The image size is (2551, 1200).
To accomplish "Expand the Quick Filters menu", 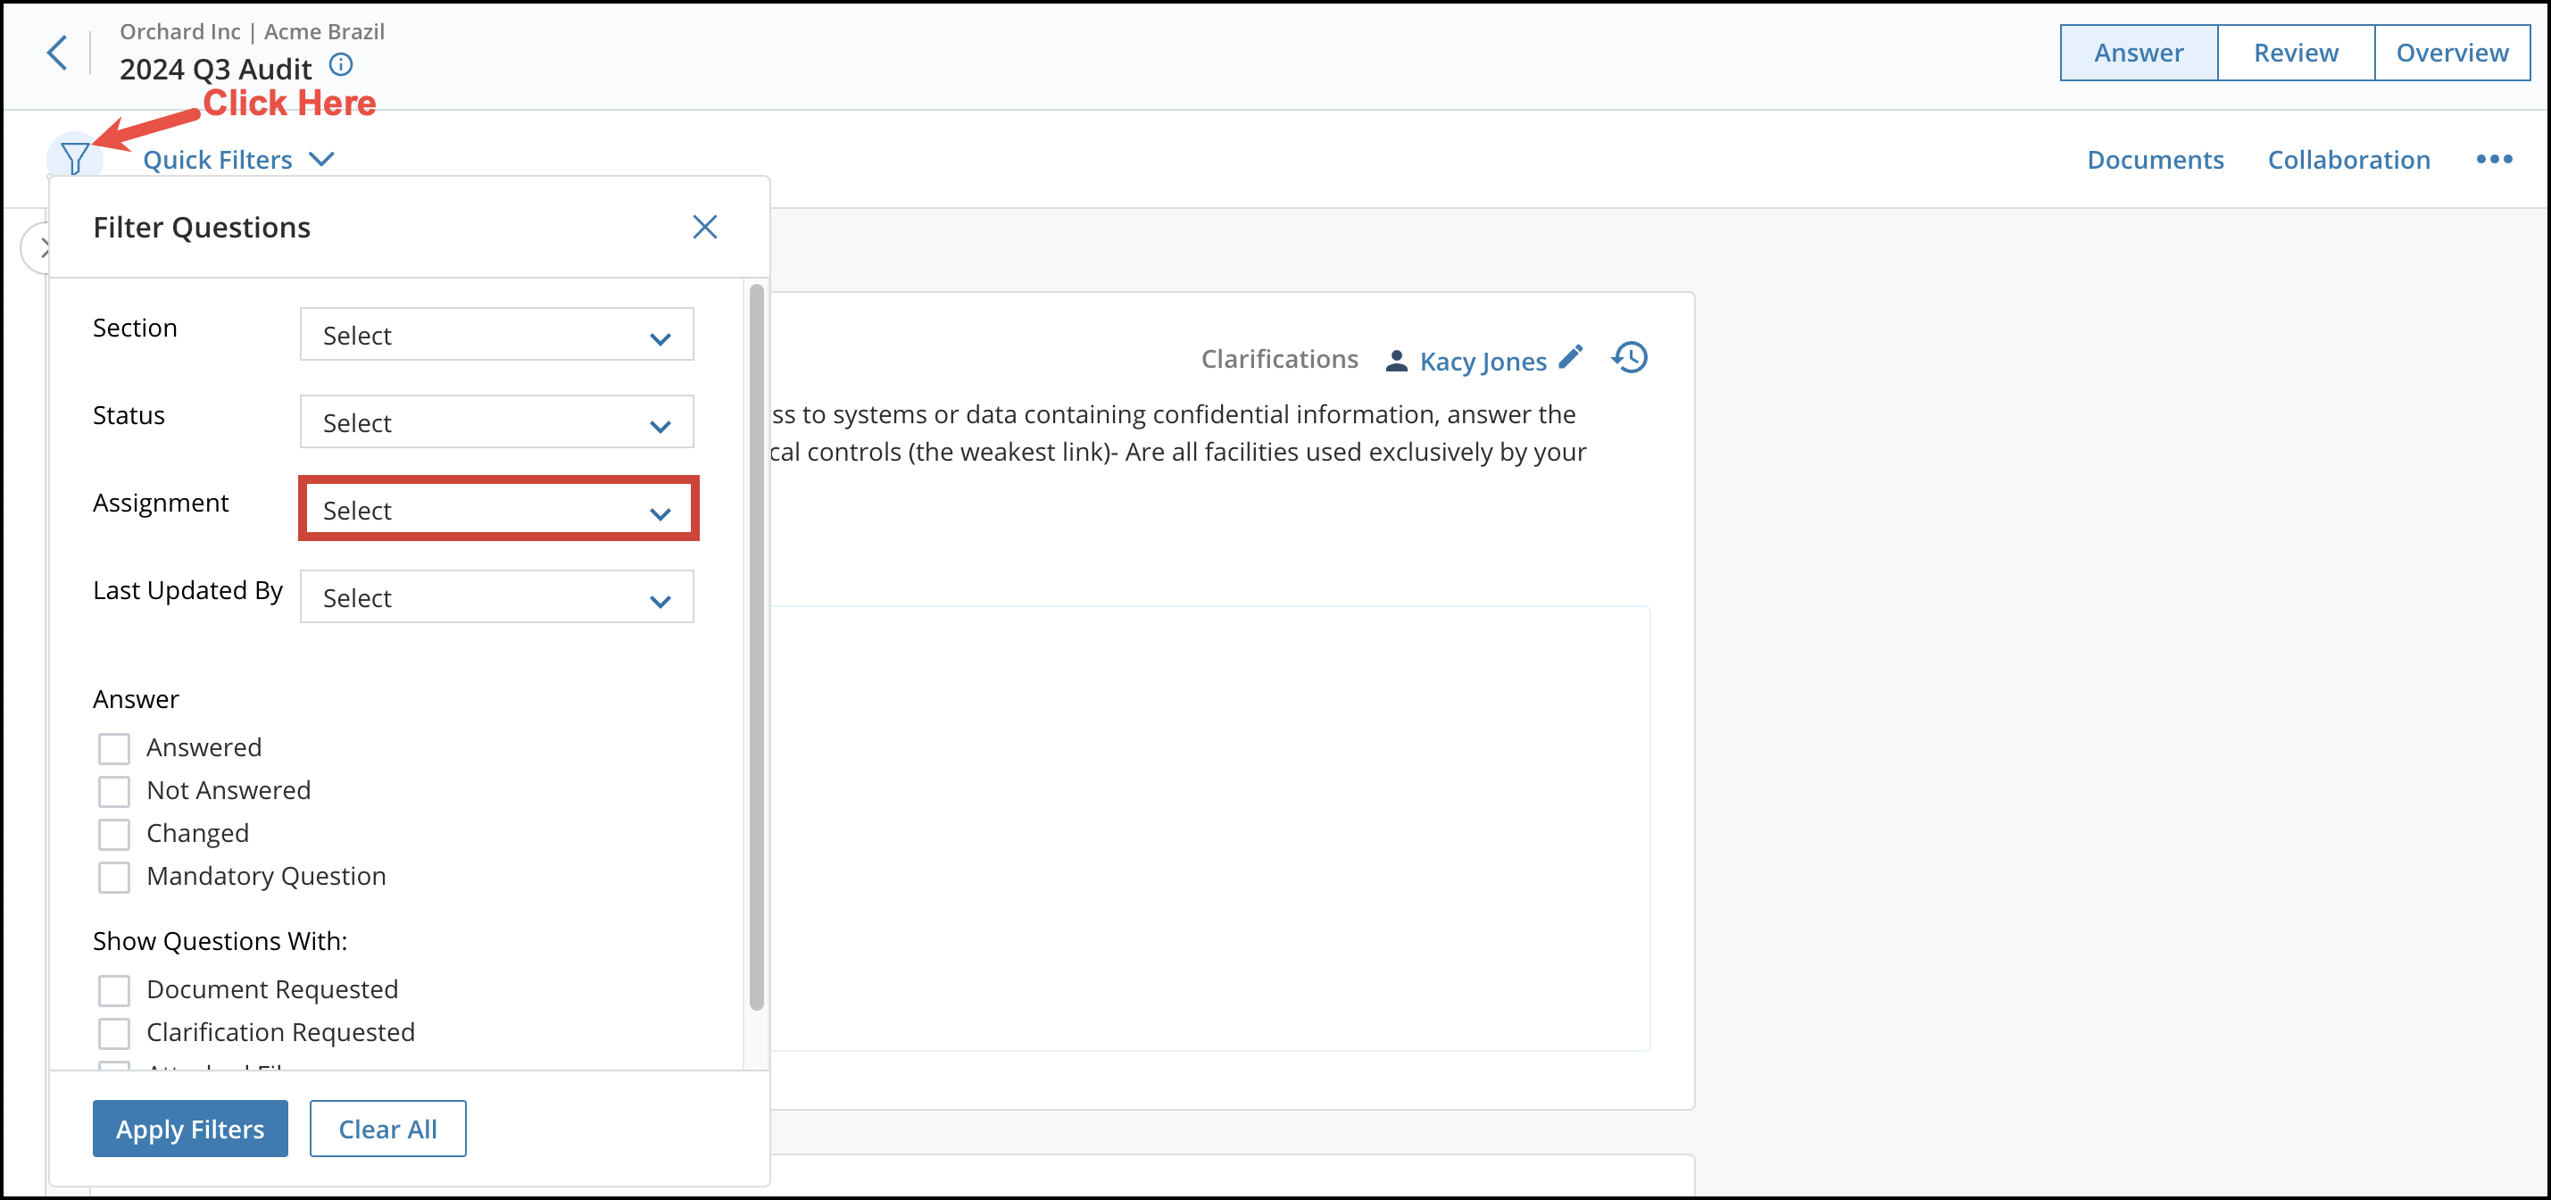I will pos(238,160).
